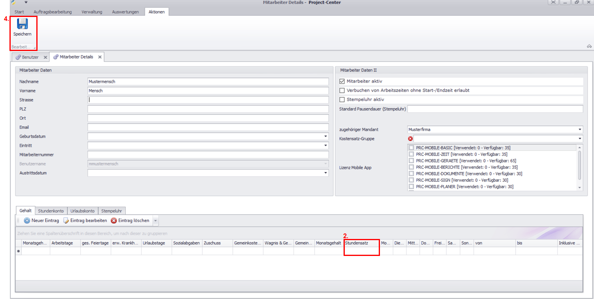Click the Email input field
Viewport: 594px width, 299px height.
click(208, 127)
